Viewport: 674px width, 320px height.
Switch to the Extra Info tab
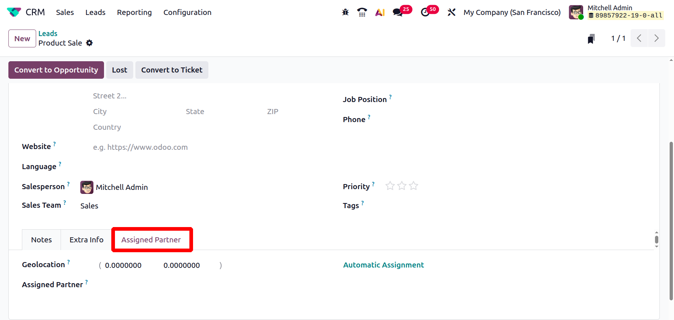point(86,240)
